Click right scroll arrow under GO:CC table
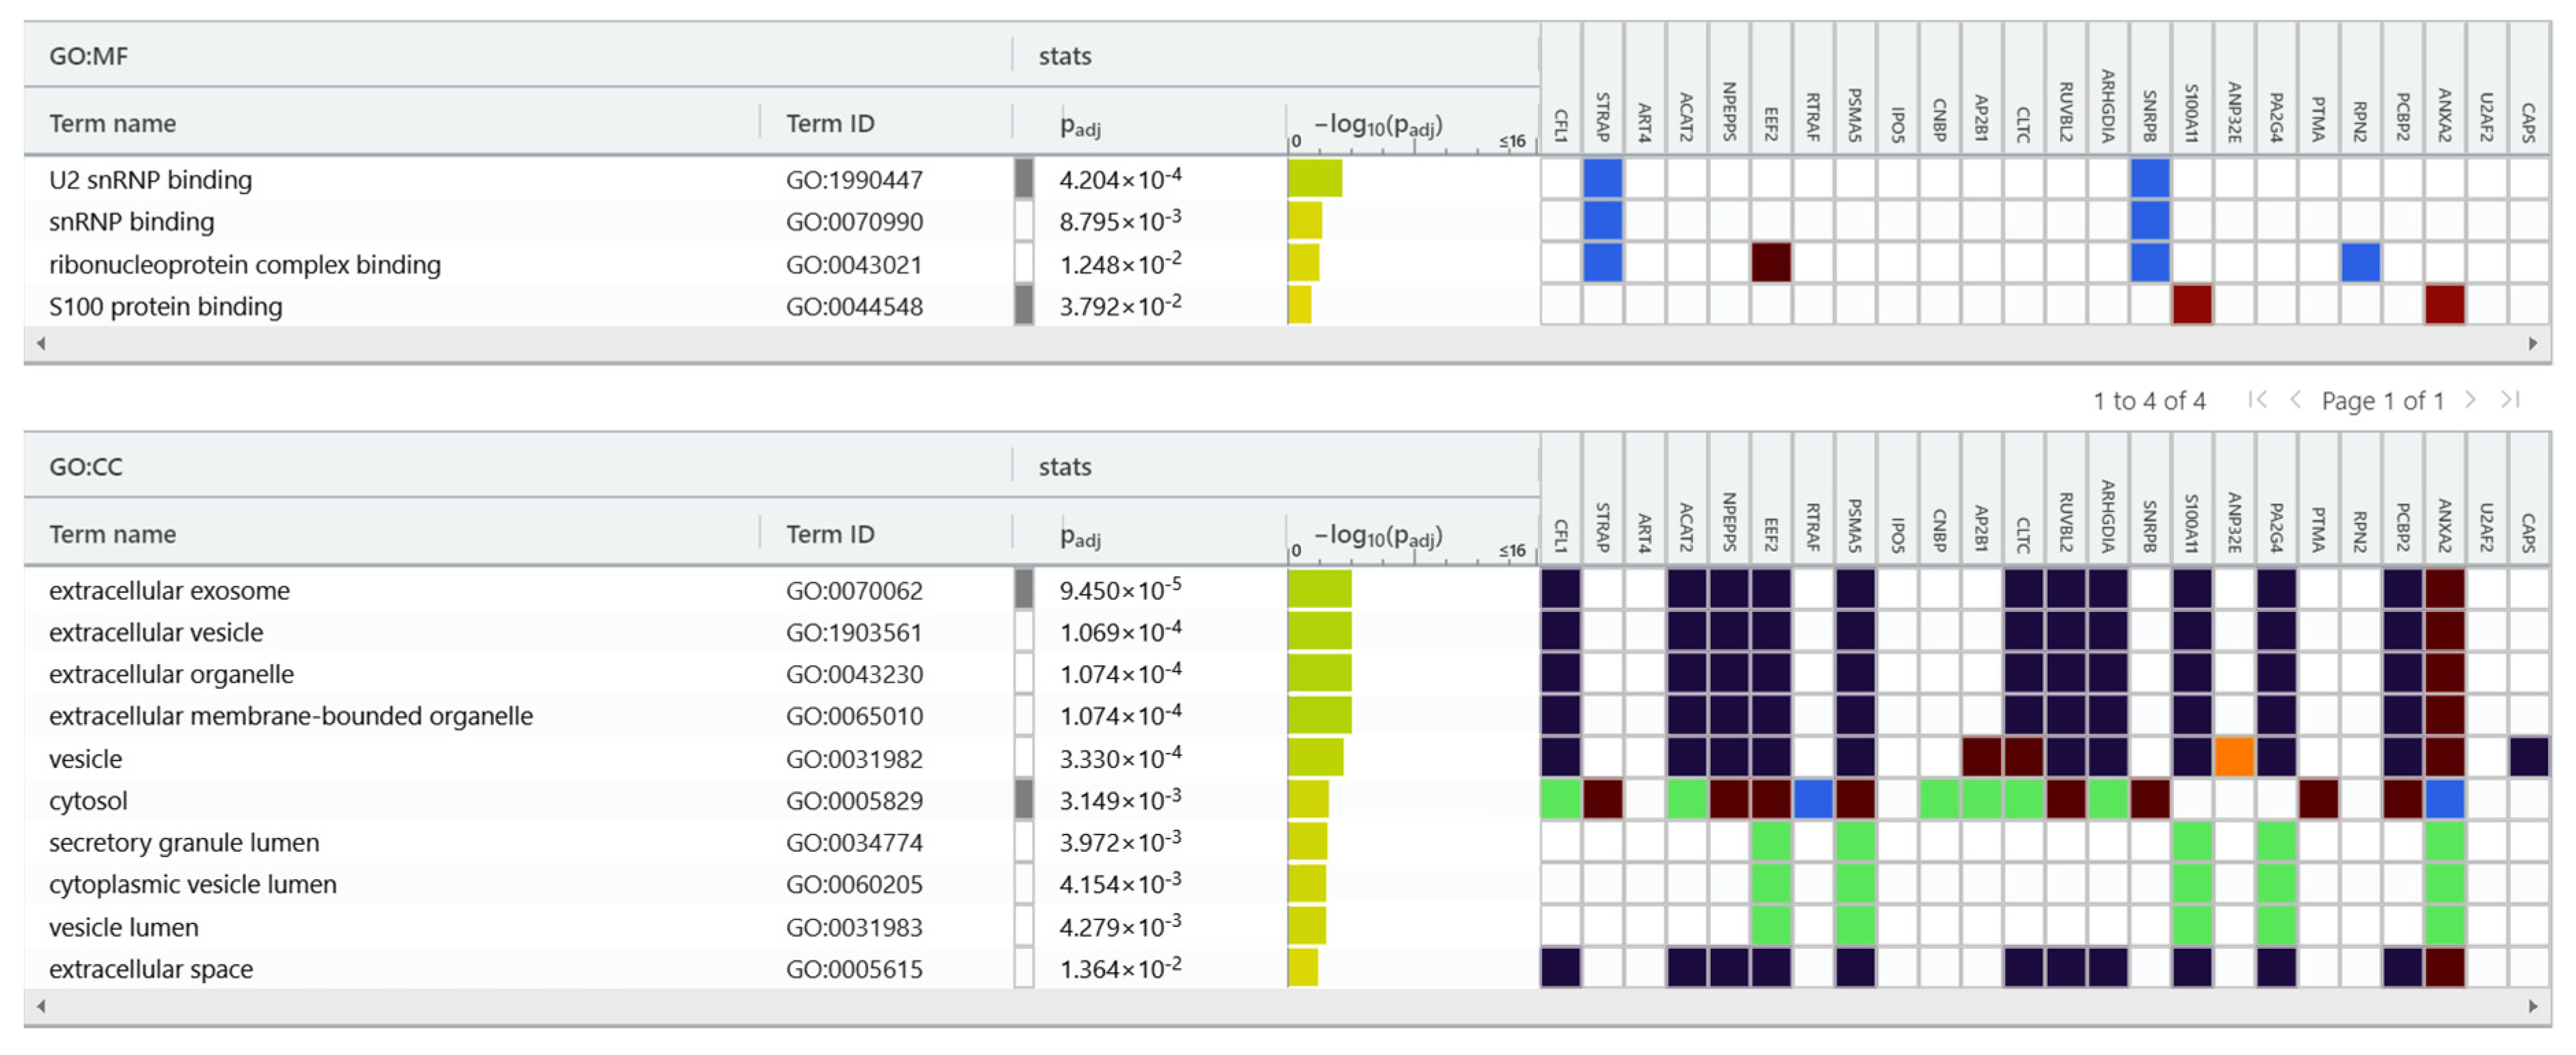Screen dimensions: 2576x1055 pyautogui.click(x=2532, y=1006)
